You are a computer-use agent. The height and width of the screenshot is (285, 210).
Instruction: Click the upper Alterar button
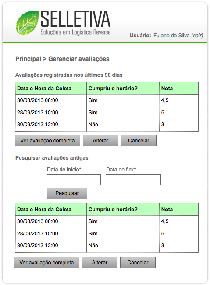tap(100, 141)
